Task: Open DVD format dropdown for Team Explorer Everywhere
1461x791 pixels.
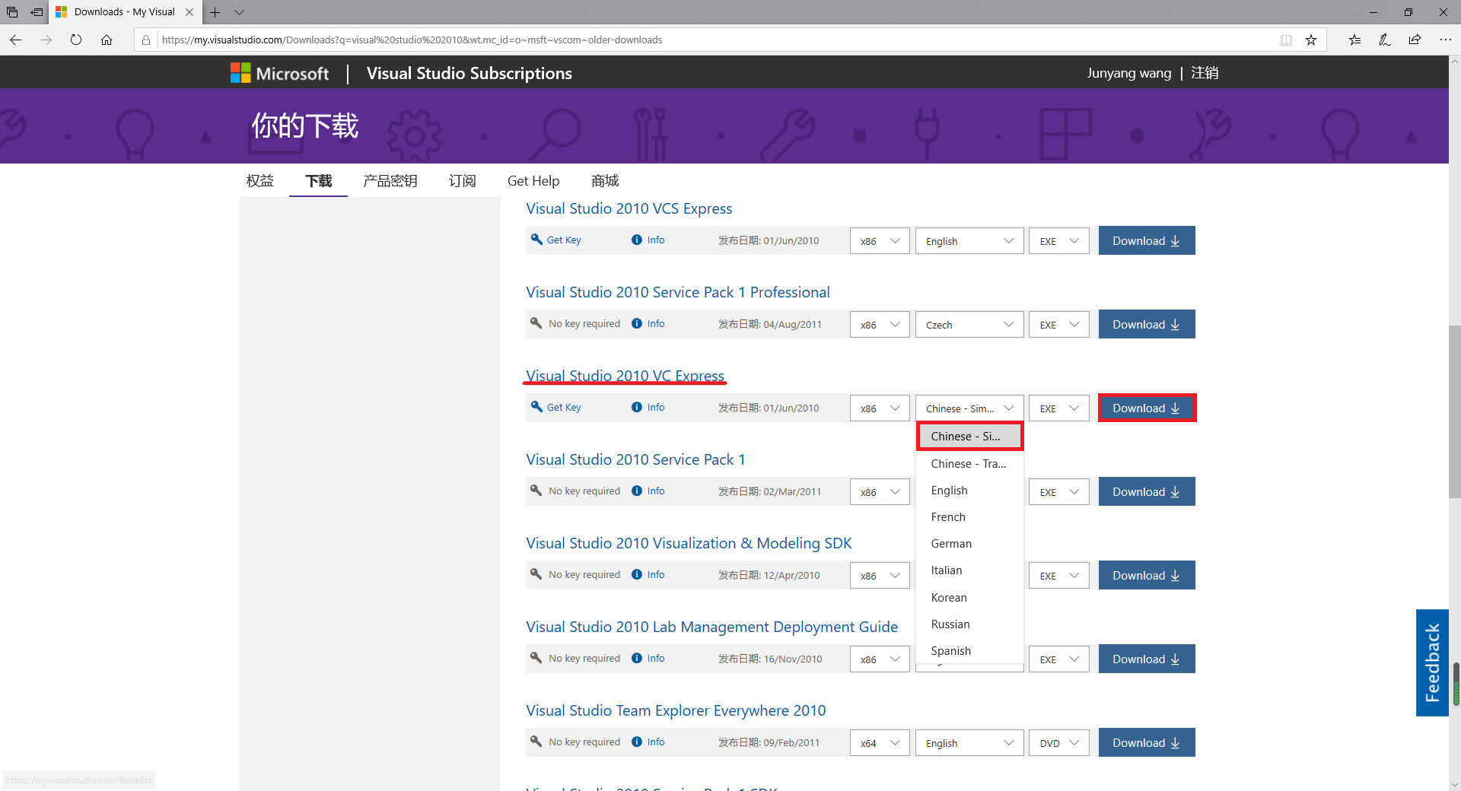Action: coord(1059,742)
